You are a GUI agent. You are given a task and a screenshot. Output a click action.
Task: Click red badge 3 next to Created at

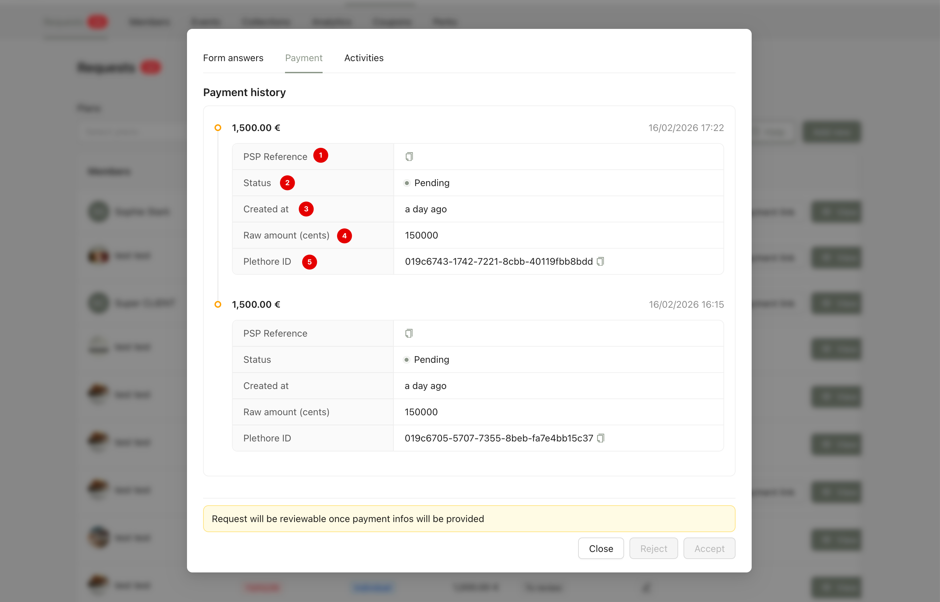[306, 209]
